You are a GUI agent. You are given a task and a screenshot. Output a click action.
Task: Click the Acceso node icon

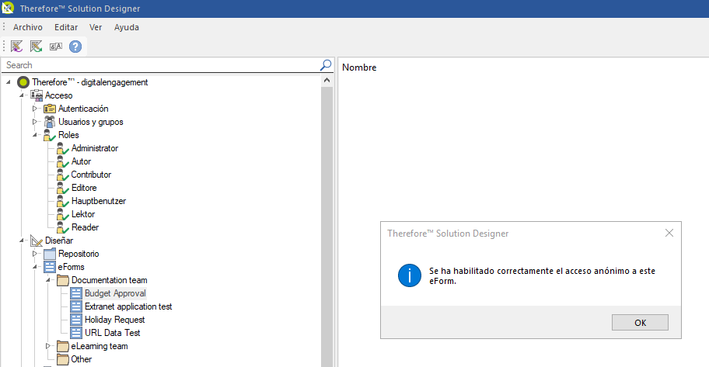tap(37, 95)
